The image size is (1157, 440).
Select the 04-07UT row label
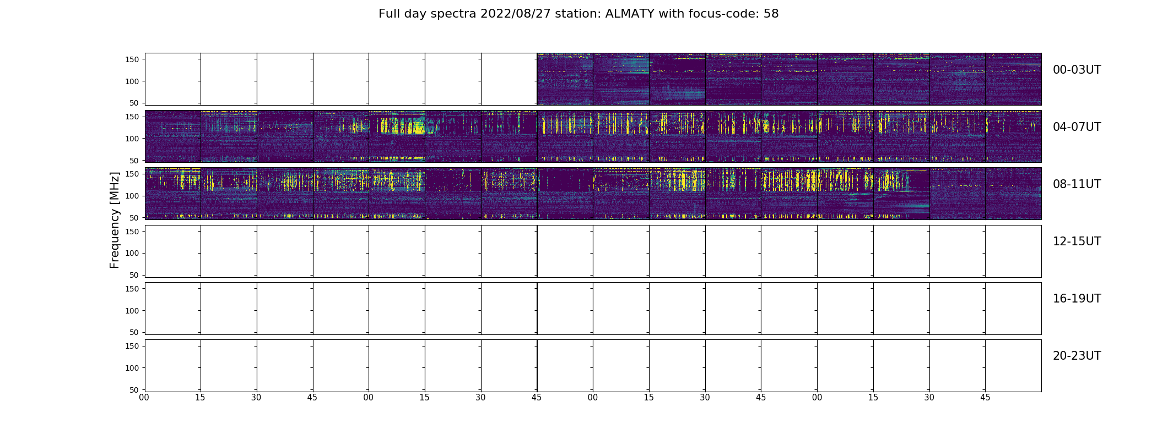point(1077,127)
